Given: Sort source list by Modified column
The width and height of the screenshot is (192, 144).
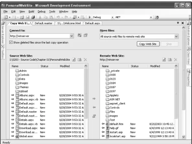Looking at the screenshot, I should (x=71, y=66).
